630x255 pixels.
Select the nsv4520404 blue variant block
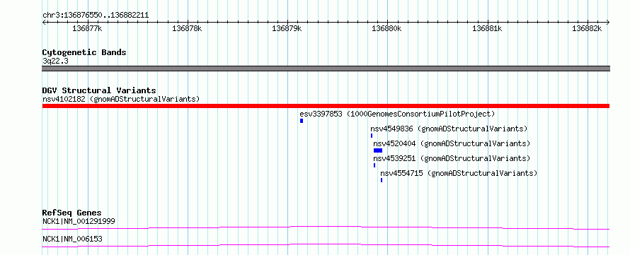(x=378, y=150)
